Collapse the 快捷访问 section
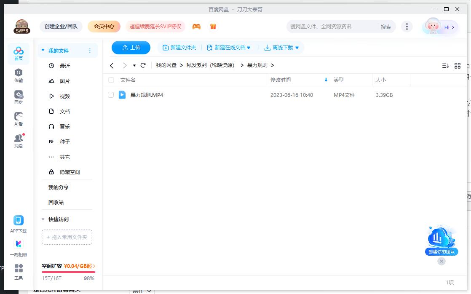 tap(43, 219)
